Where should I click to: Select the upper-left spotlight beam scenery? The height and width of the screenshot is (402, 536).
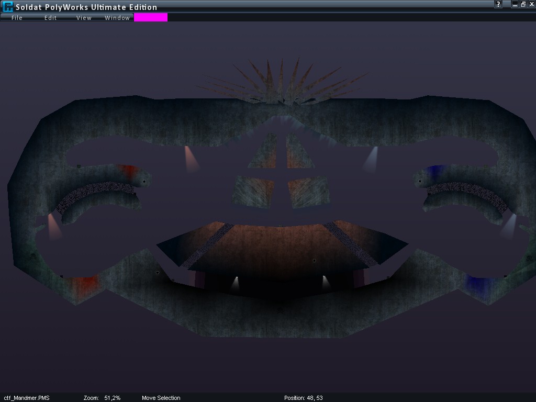coord(191,159)
